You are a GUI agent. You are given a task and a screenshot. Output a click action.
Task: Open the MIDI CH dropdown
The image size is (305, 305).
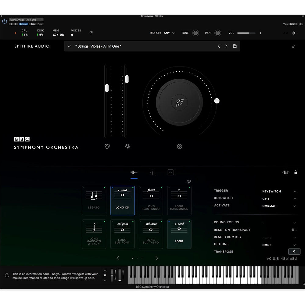pos(169,33)
